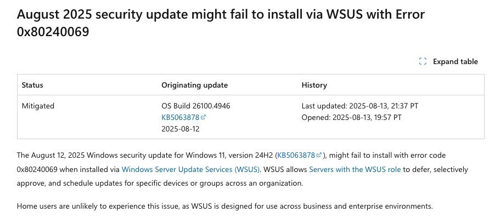Click the History column header
This screenshot has width=500, height=218.
[x=314, y=85]
